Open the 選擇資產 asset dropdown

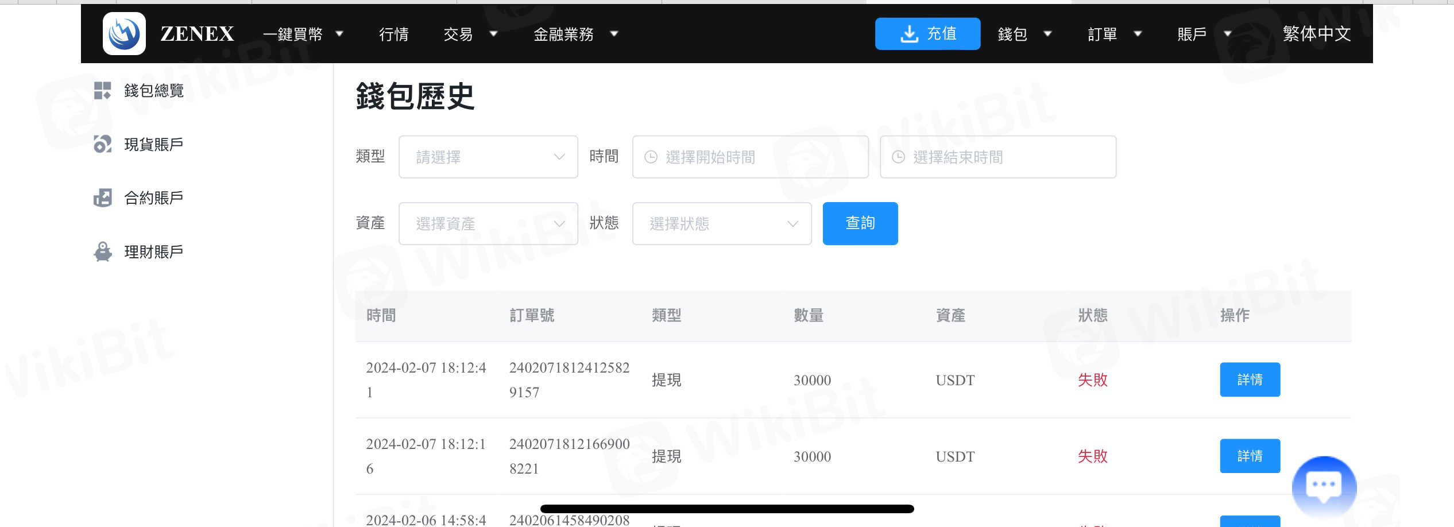pyautogui.click(x=488, y=224)
